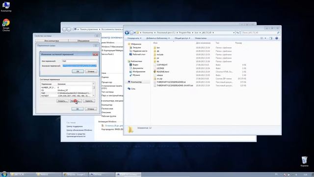This screenshot has height=177, width=314.
Task: Click the Создать button under system variables
Action: click(62, 101)
